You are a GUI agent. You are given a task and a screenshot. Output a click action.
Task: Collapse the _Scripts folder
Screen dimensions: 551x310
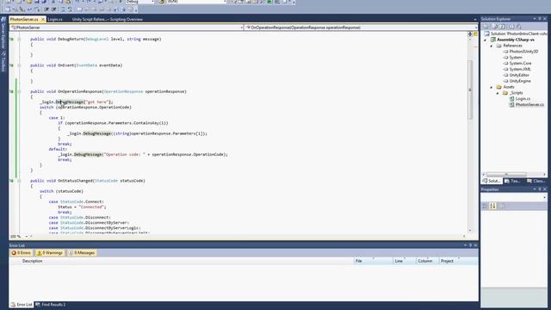coord(498,93)
